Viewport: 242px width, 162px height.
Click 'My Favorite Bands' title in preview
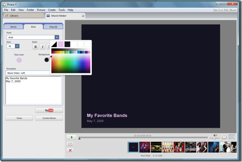pos(107,116)
